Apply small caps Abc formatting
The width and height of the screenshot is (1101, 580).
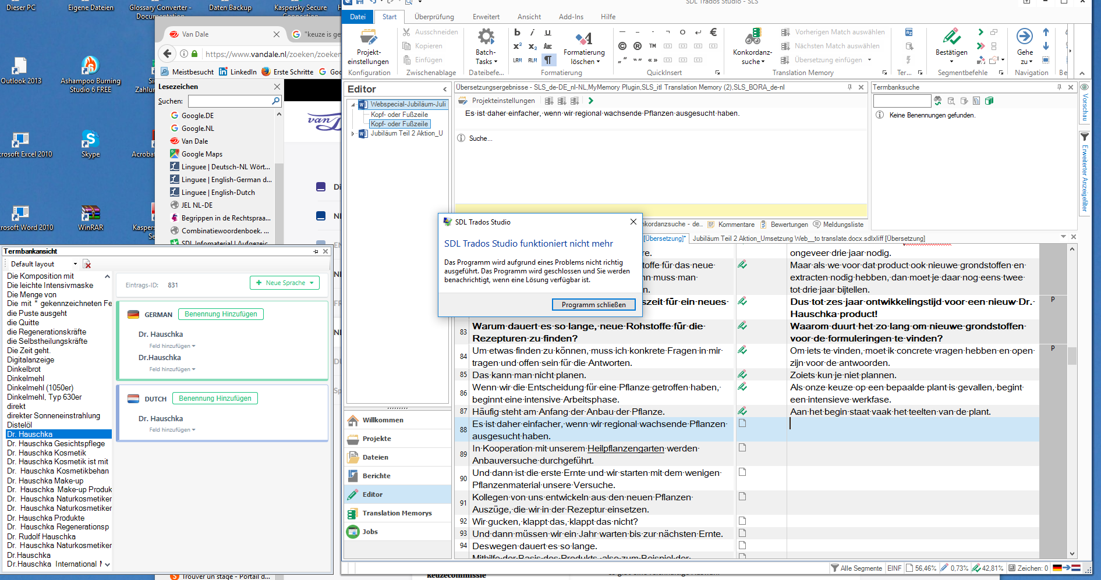[x=547, y=46]
